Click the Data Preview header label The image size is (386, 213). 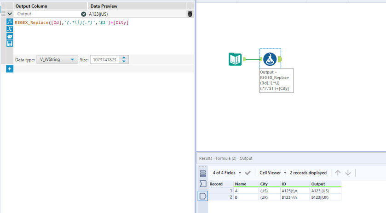point(104,6)
